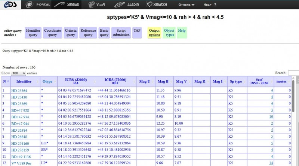
Task: Open the XMatch cross-match service
Action: click(157, 4)
